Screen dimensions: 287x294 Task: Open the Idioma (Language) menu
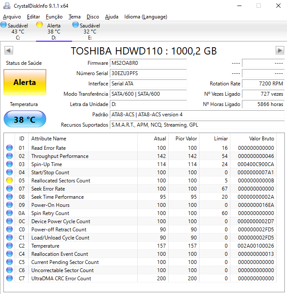click(146, 17)
